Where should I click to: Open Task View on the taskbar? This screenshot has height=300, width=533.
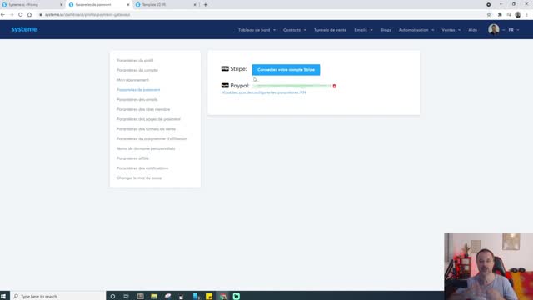click(x=126, y=297)
